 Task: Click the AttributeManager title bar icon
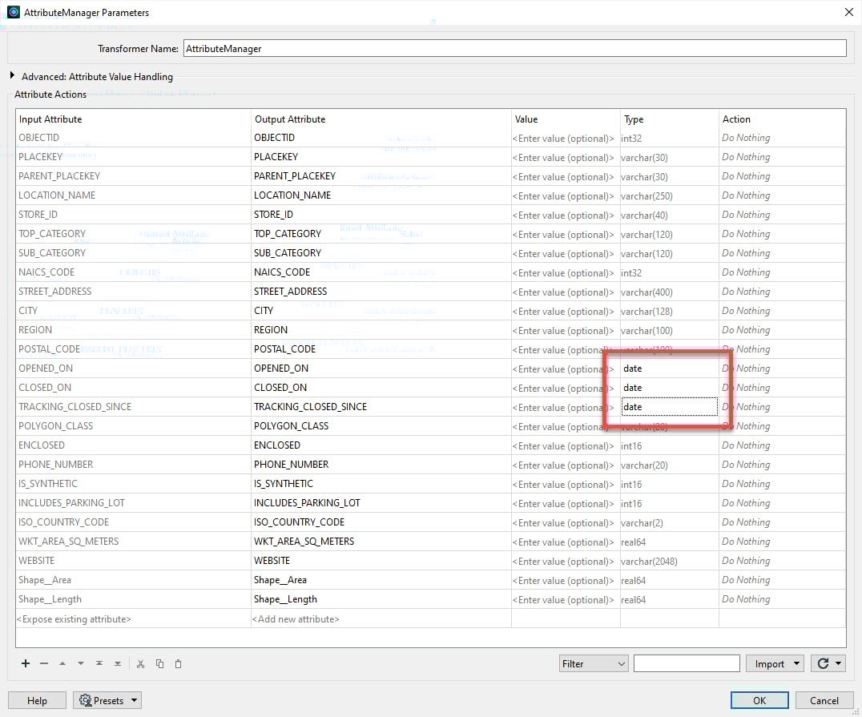13,12
